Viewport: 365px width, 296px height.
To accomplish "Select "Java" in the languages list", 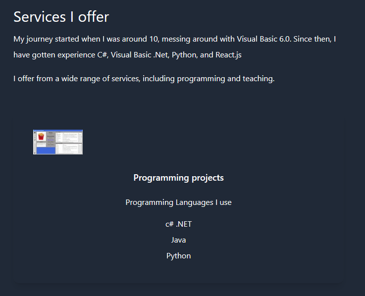I will pos(178,240).
